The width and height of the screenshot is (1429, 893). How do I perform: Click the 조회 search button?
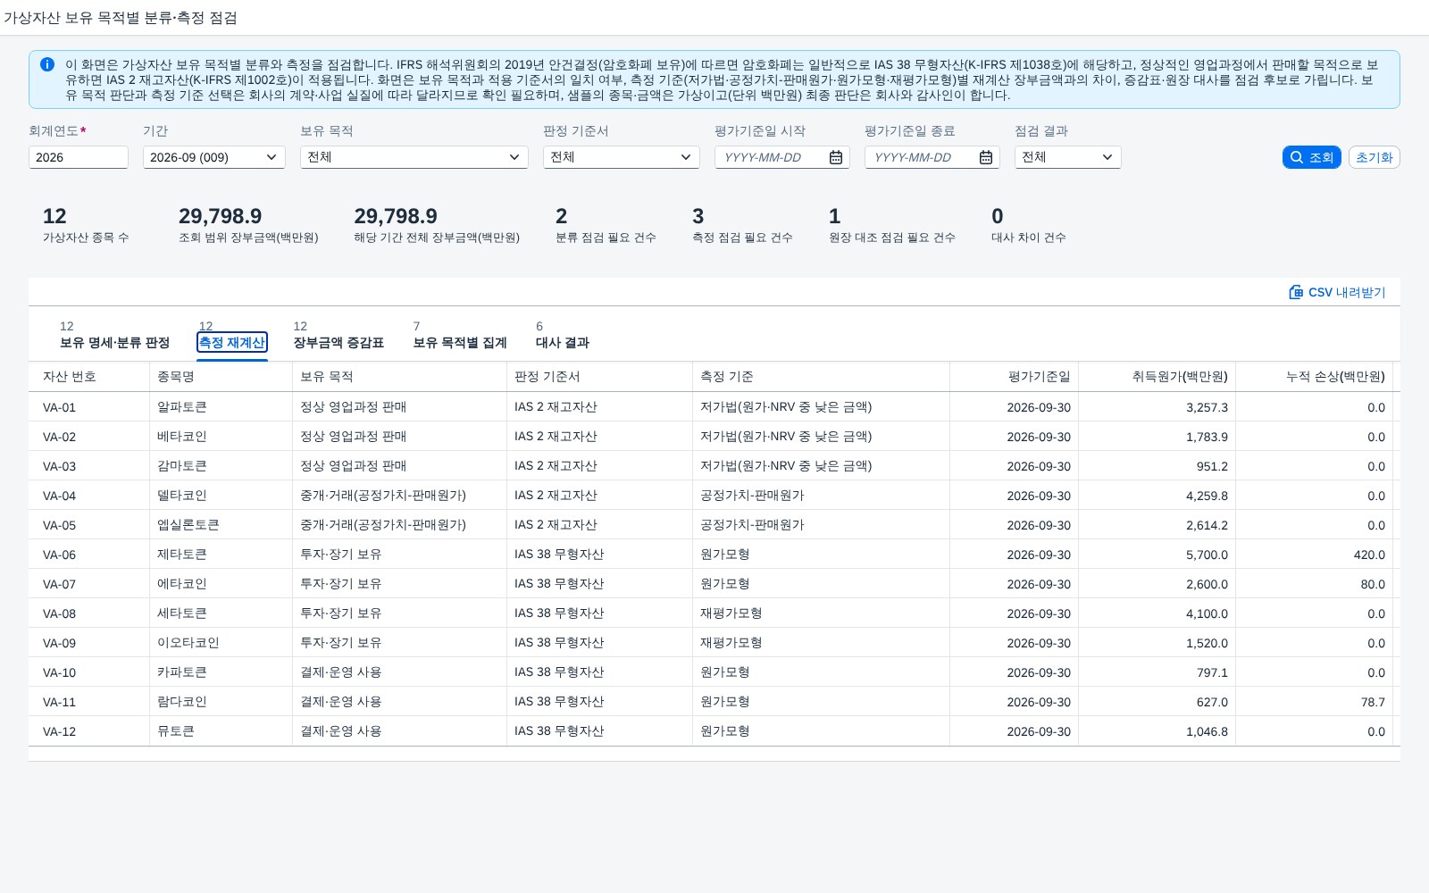pos(1311,157)
